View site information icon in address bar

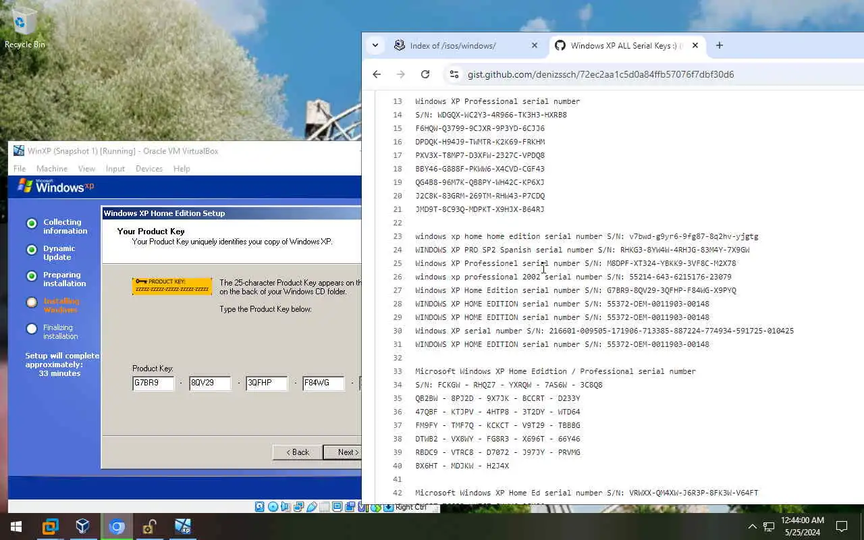[454, 74]
